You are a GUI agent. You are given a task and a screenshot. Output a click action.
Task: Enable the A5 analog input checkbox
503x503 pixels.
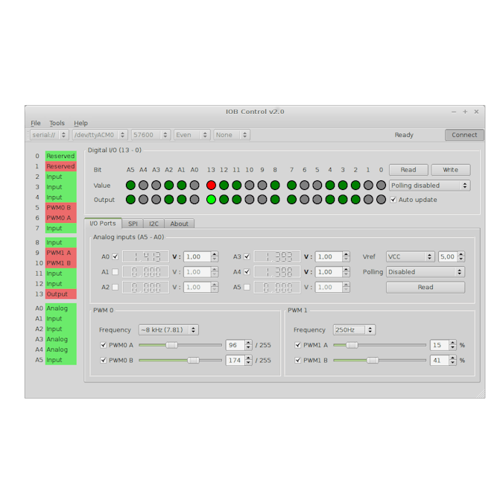(247, 287)
